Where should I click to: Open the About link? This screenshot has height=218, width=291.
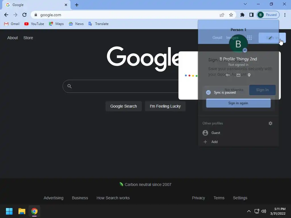pyautogui.click(x=13, y=38)
